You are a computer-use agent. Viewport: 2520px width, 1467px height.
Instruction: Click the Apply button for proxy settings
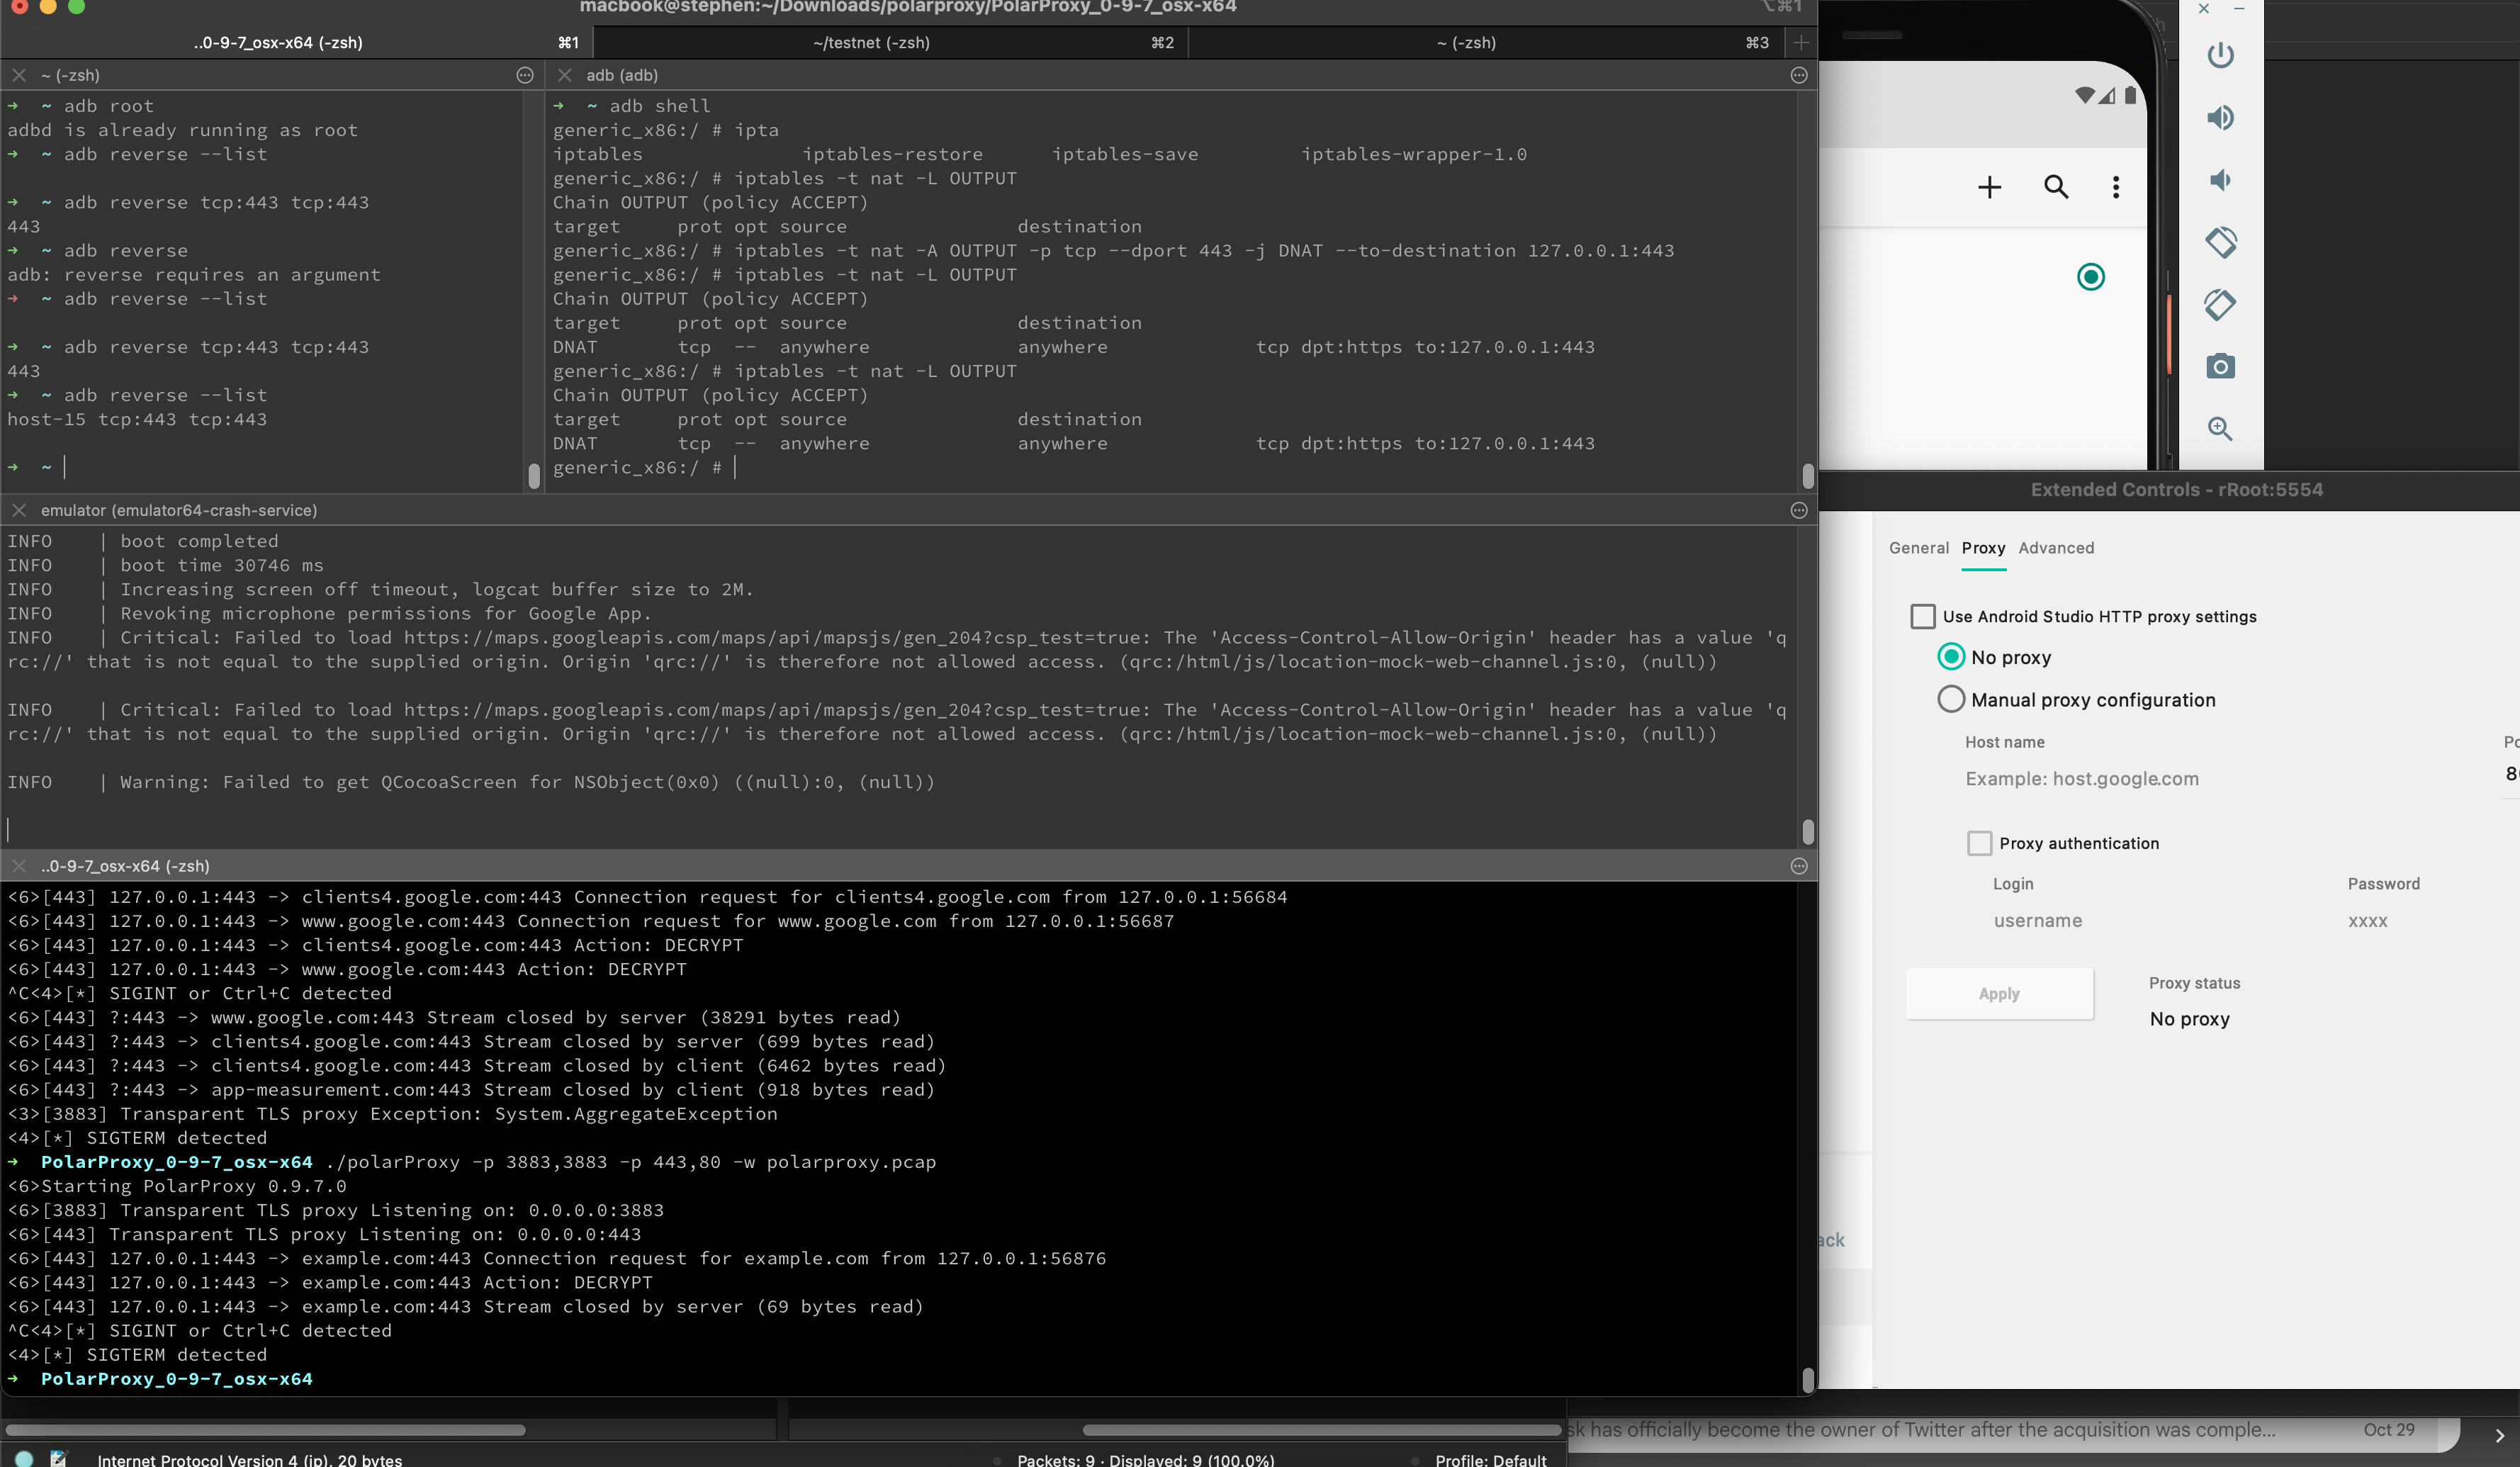[x=1999, y=993]
